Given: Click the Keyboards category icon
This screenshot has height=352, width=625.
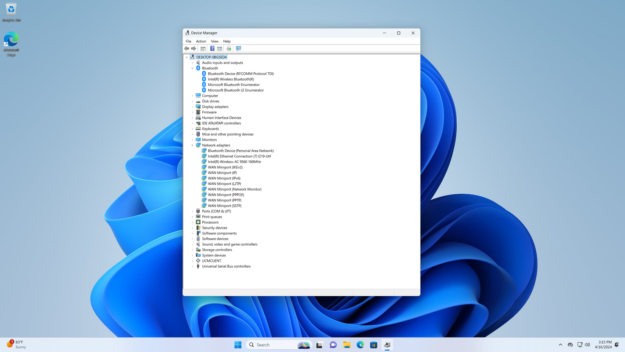Looking at the screenshot, I should (198, 129).
